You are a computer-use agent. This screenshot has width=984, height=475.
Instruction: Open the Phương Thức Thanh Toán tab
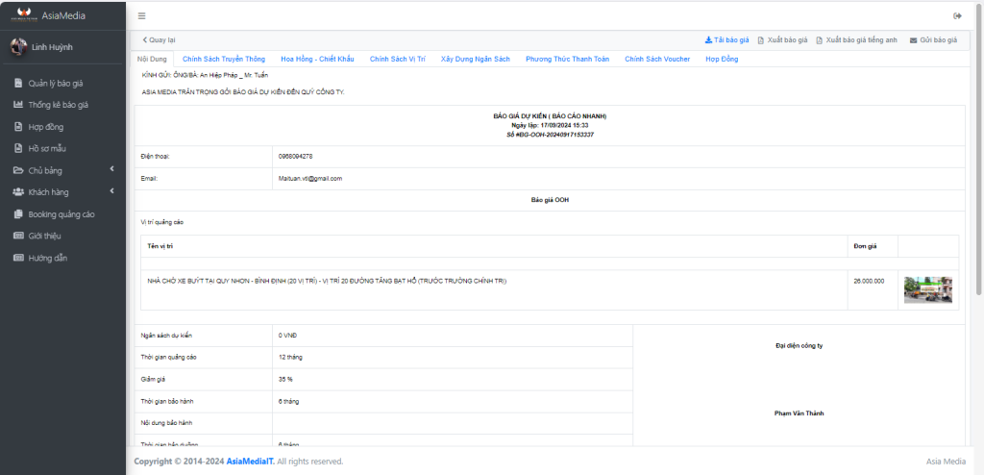567,60
